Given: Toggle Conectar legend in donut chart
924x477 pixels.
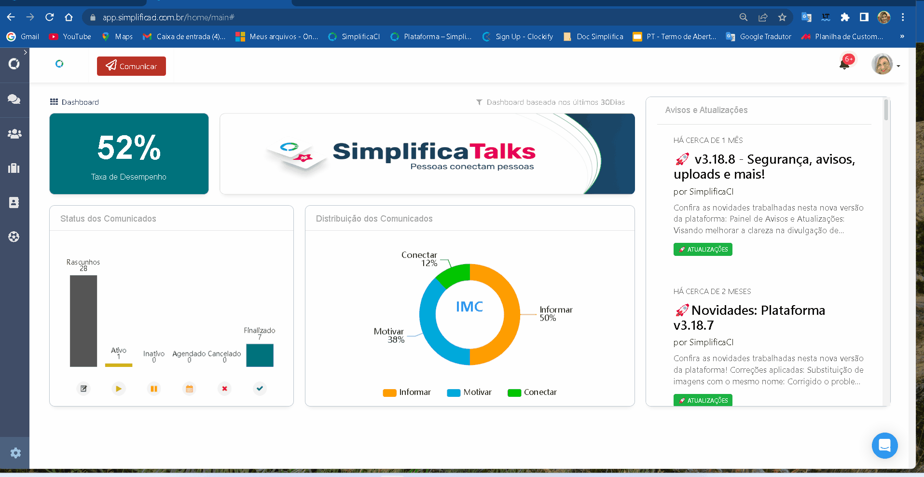Looking at the screenshot, I should pos(532,393).
